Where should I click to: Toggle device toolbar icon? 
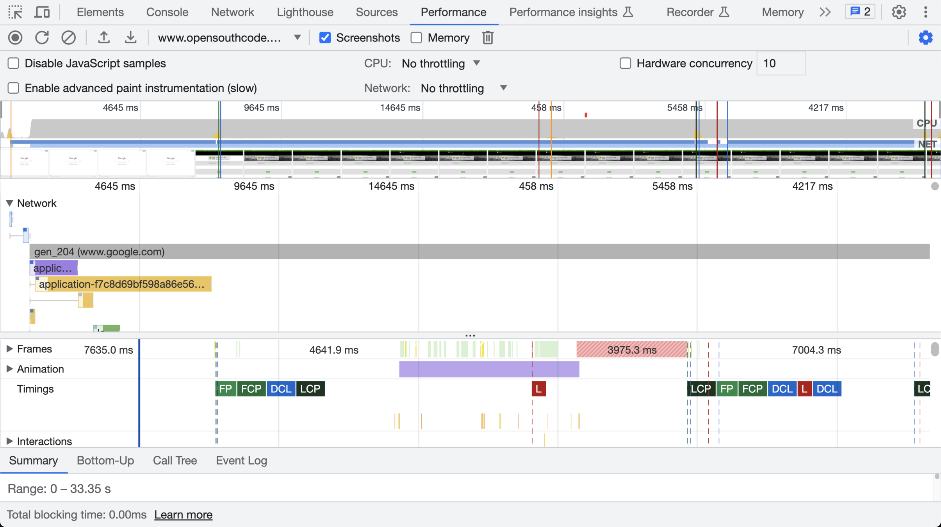[x=42, y=12]
